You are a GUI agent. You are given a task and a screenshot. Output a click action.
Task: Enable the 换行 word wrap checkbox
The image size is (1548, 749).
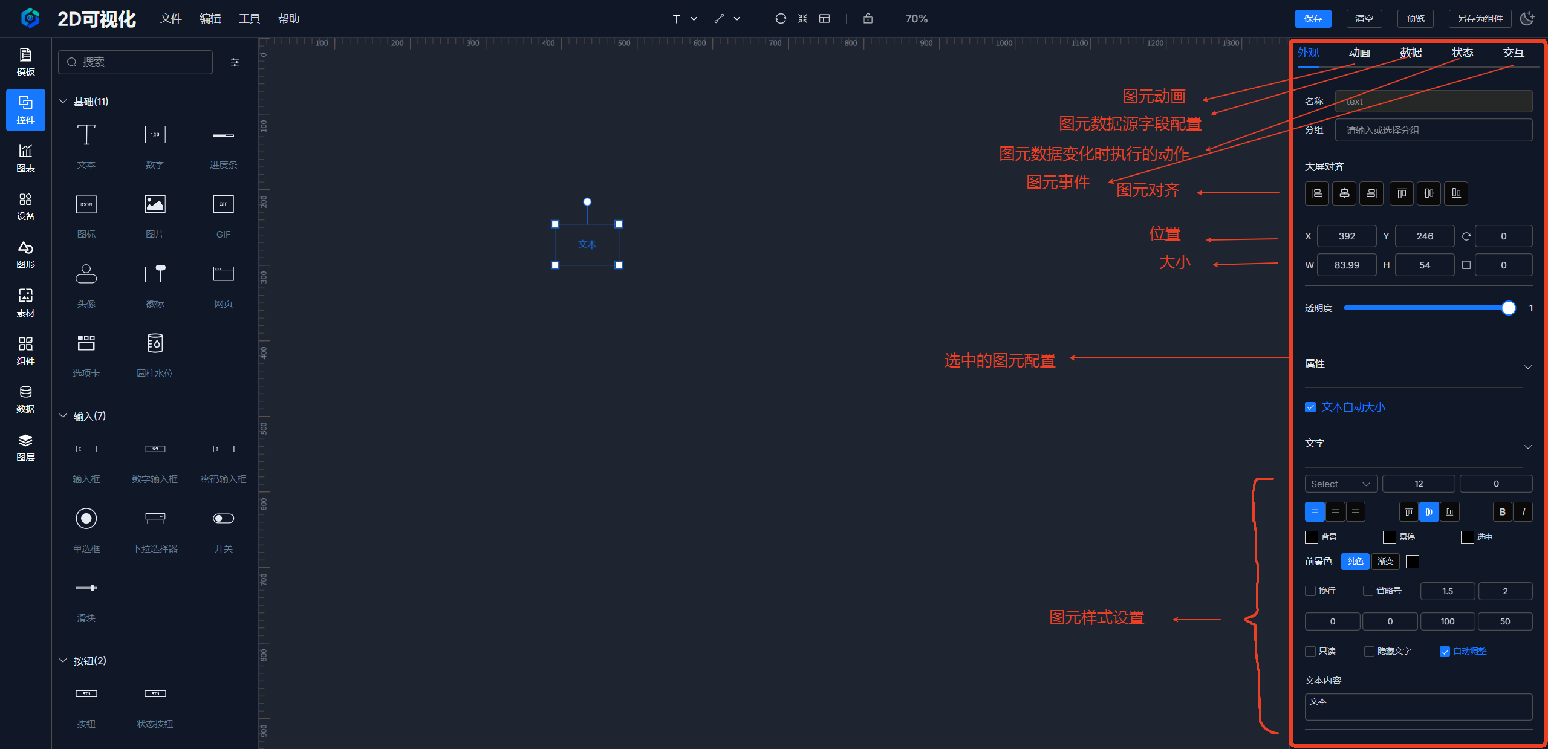pos(1310,591)
